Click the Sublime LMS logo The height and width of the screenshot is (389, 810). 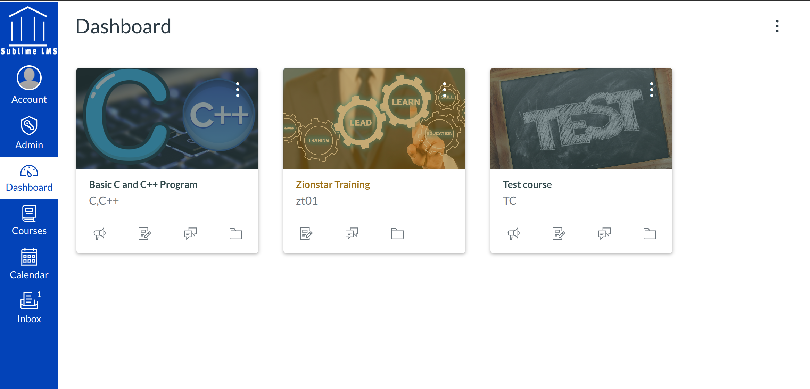coord(29,31)
